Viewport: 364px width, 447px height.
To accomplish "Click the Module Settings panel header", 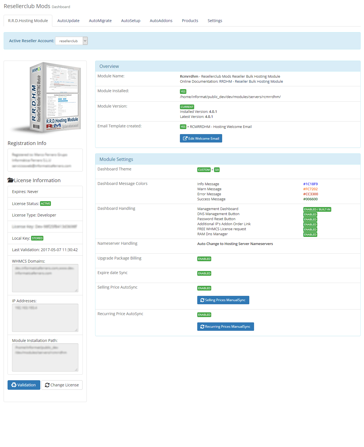I will 228,159.
